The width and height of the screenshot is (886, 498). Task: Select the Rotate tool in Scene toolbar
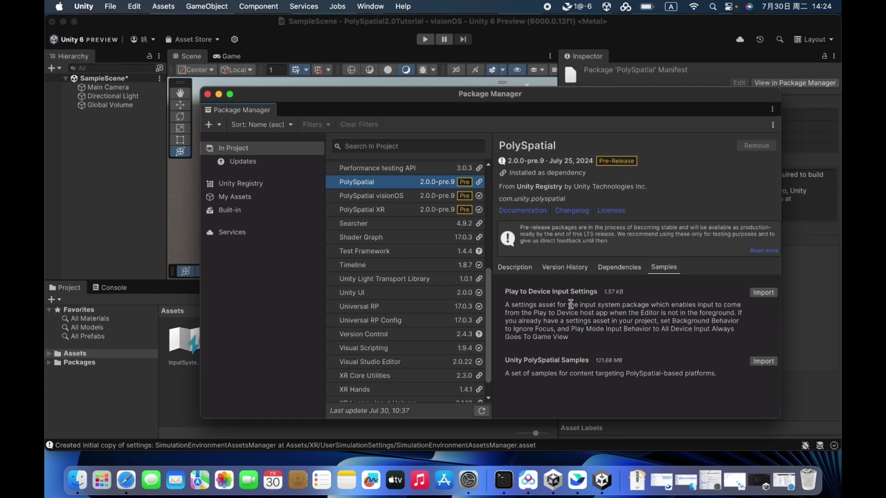[180, 116]
